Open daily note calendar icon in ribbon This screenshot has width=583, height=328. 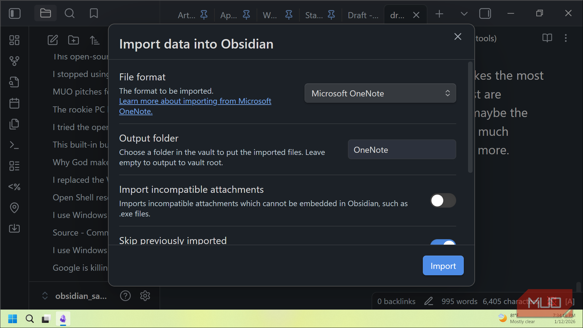pyautogui.click(x=14, y=103)
